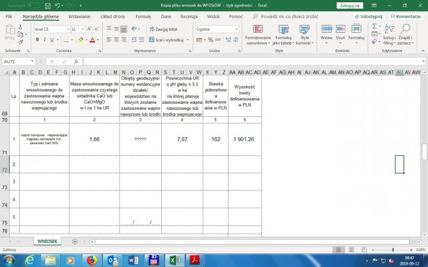Open Firefox from the taskbar
The height and width of the screenshot is (267, 428).
(x=91, y=260)
